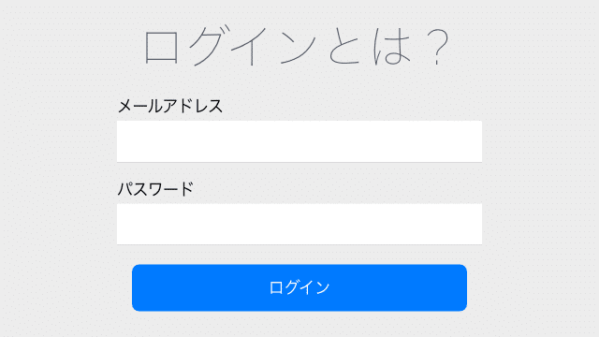Click the large ログイン title text
Viewport: 599px width, 337px height.
[230, 47]
